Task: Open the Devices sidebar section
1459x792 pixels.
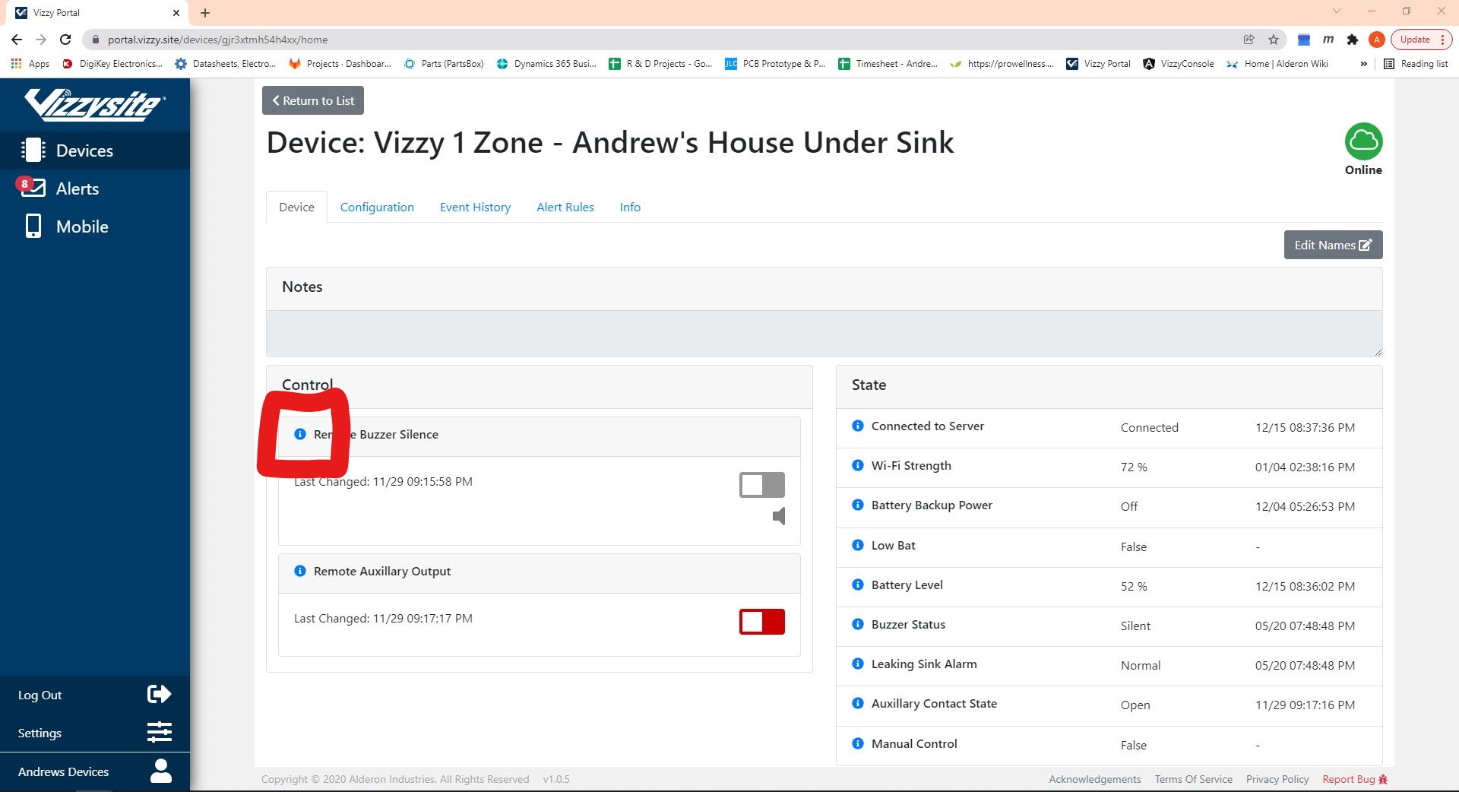Action: click(95, 150)
